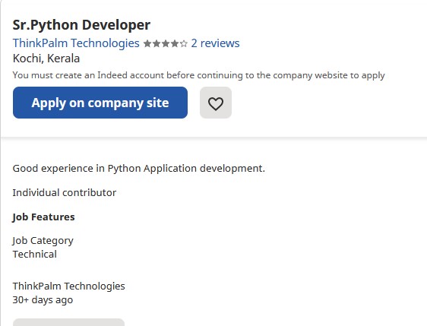
Task: Click the second filled rating star
Action: tap(157, 43)
